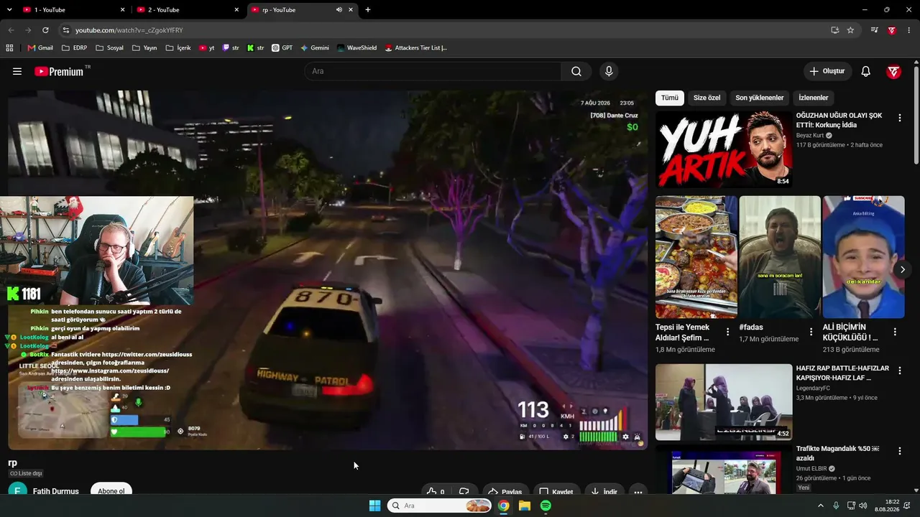The width and height of the screenshot is (920, 517).
Task: Download the video with İndir button
Action: tap(604, 492)
